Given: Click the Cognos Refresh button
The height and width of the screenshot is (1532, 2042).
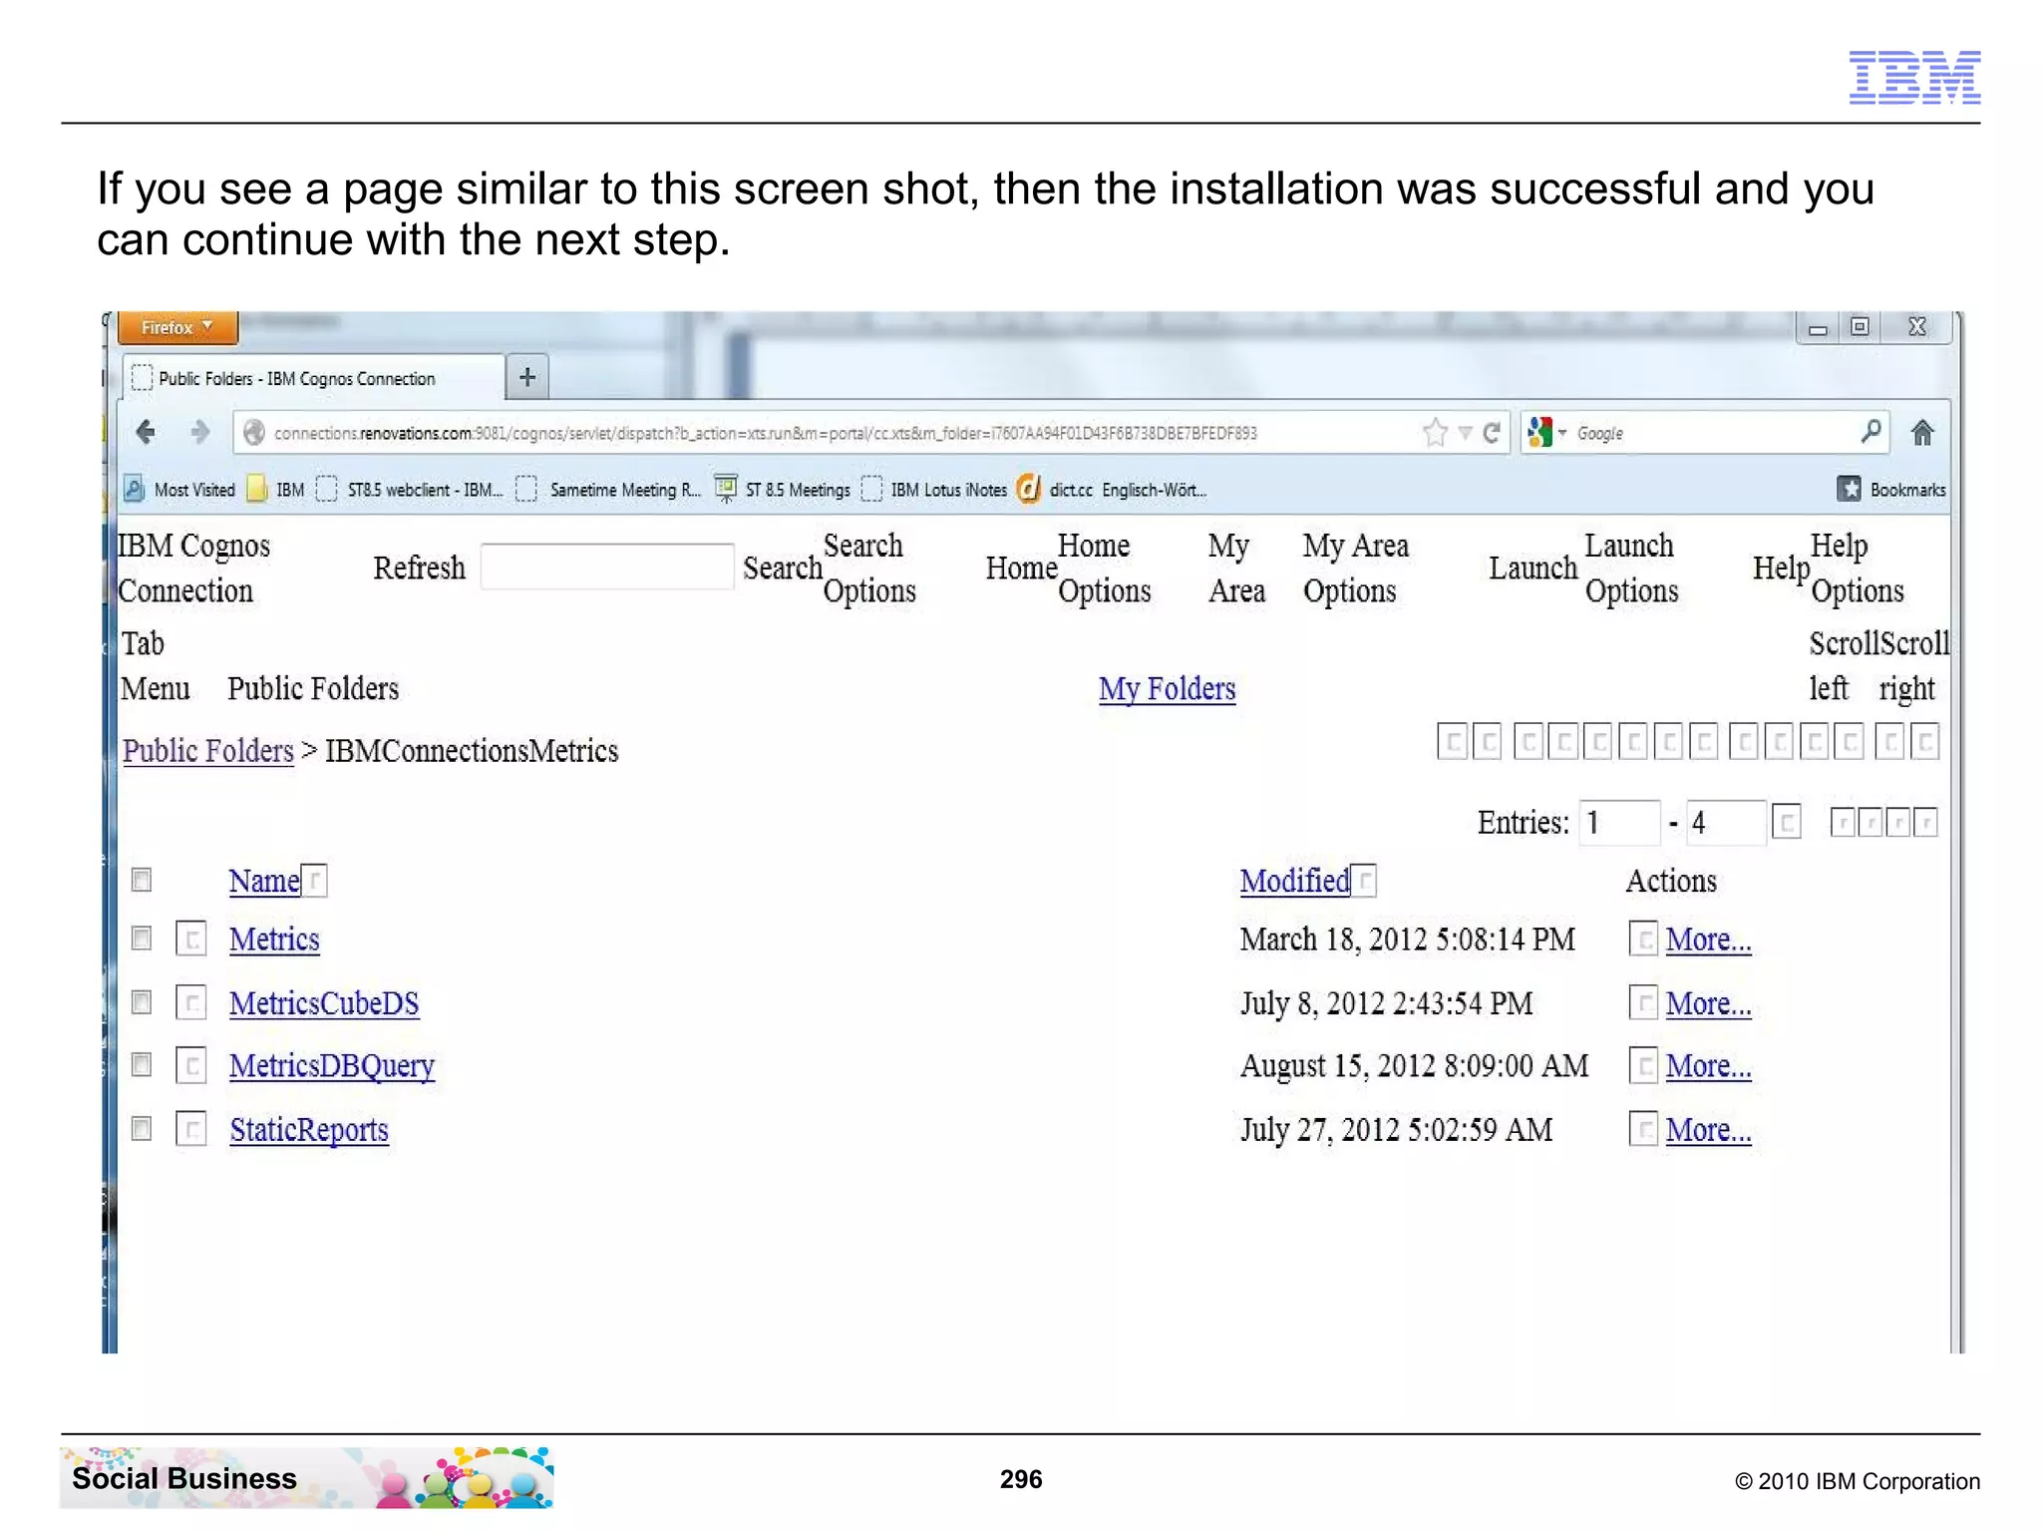Looking at the screenshot, I should 419,568.
